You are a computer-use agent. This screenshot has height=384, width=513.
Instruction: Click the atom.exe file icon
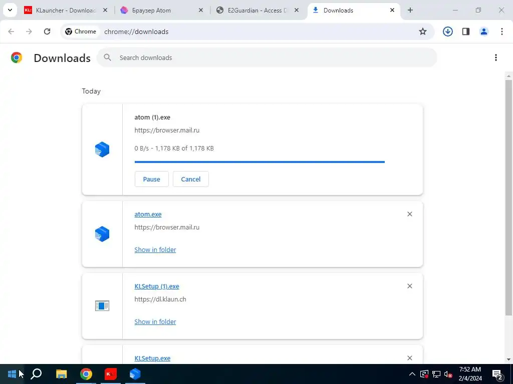[x=102, y=234]
